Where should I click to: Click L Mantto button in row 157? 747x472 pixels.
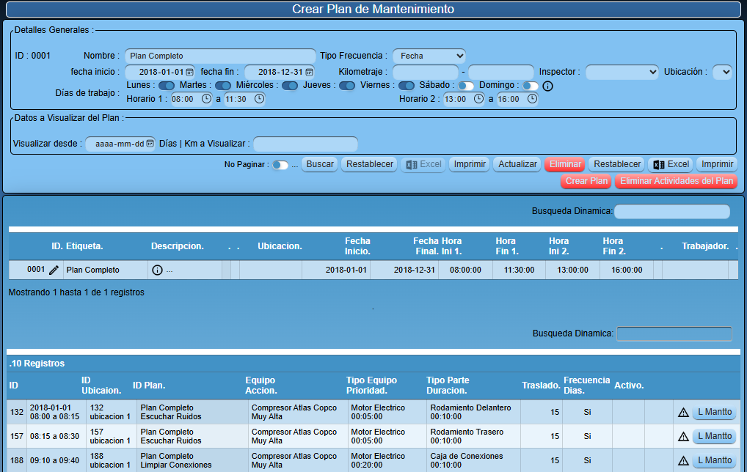pyautogui.click(x=715, y=436)
